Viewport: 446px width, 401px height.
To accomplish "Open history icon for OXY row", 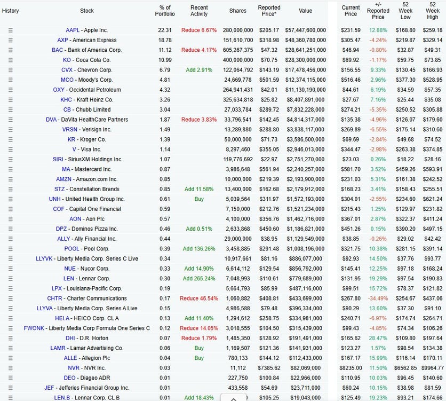I will coord(11,90).
